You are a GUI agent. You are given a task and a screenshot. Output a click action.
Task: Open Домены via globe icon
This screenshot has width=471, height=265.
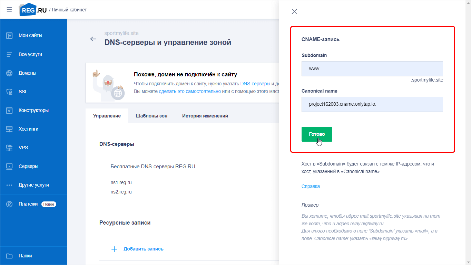[x=9, y=73]
